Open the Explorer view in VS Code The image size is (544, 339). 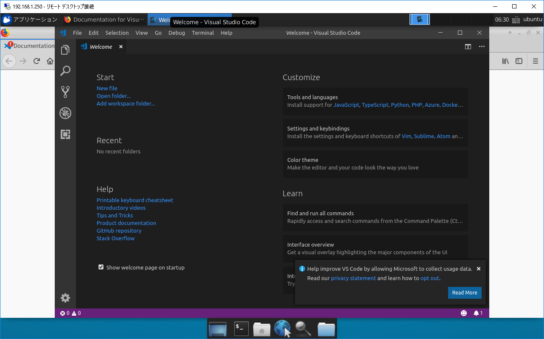[x=65, y=50]
